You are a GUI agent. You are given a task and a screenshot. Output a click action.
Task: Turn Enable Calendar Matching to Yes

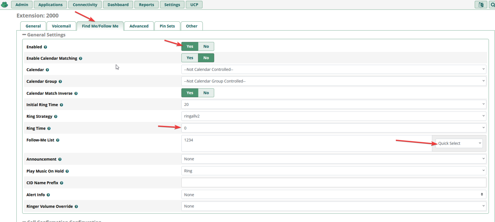190,58
